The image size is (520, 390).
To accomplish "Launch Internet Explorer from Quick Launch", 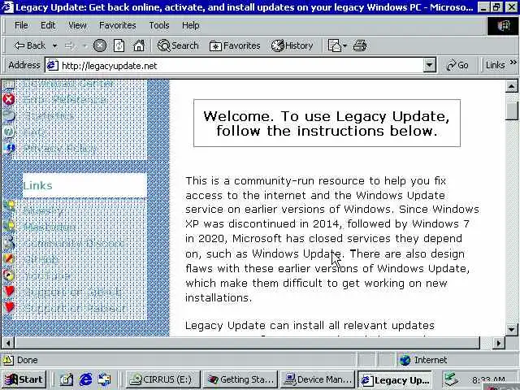I will click(85, 379).
